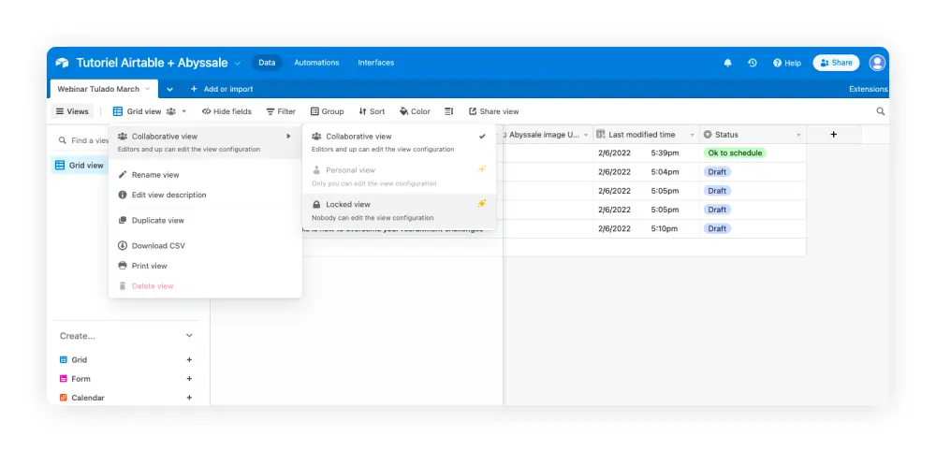
Task: Open the user account avatar
Action: point(877,63)
